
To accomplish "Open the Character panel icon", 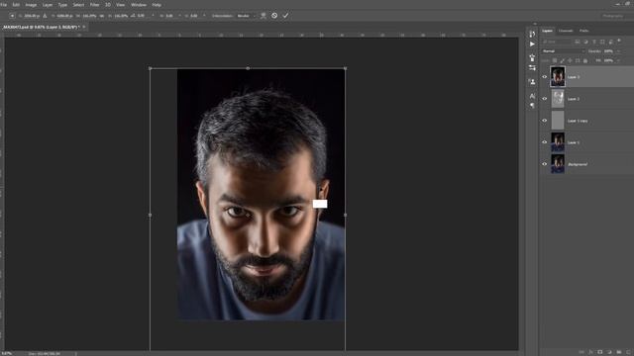I will (x=532, y=96).
